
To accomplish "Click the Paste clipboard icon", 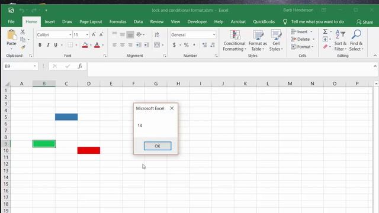I will click(11, 35).
